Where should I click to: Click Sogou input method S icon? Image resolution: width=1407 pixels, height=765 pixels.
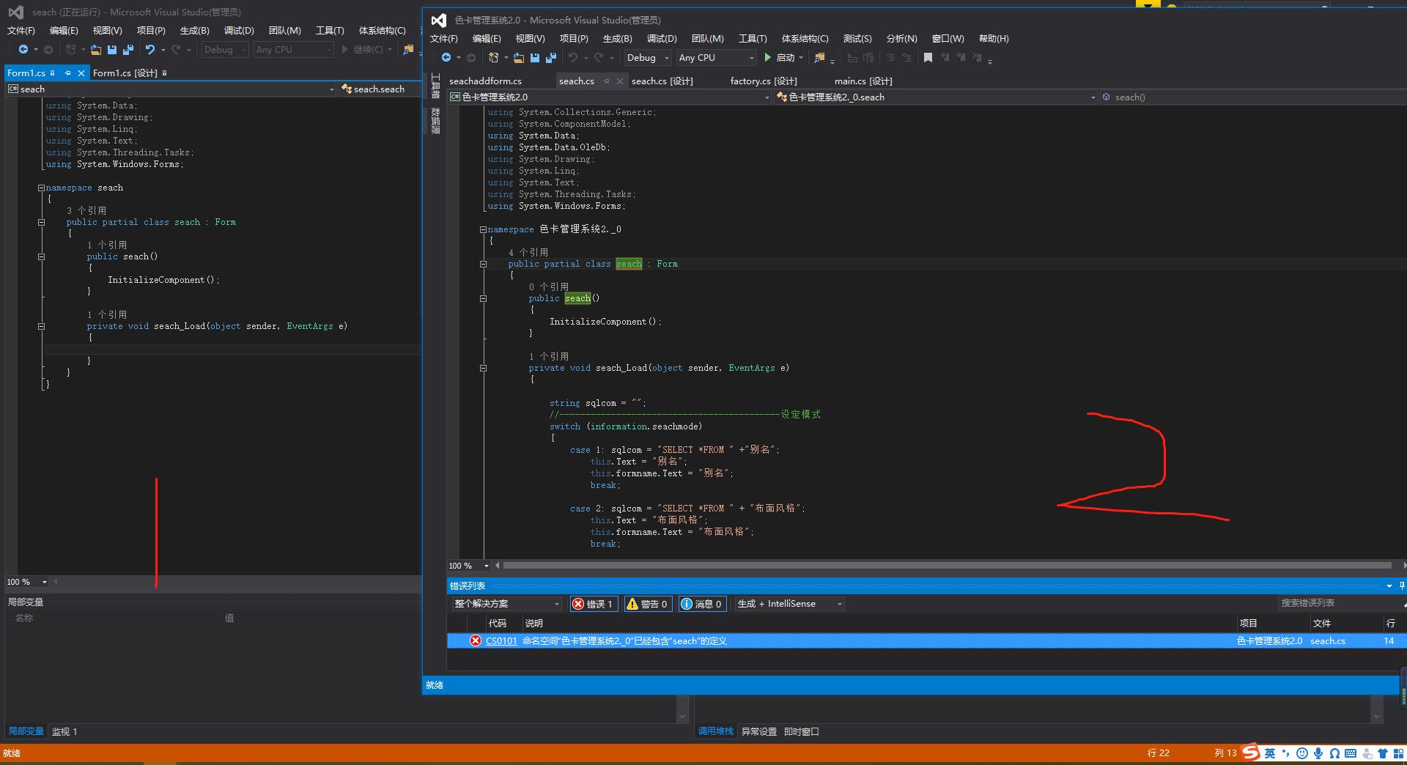tap(1250, 753)
